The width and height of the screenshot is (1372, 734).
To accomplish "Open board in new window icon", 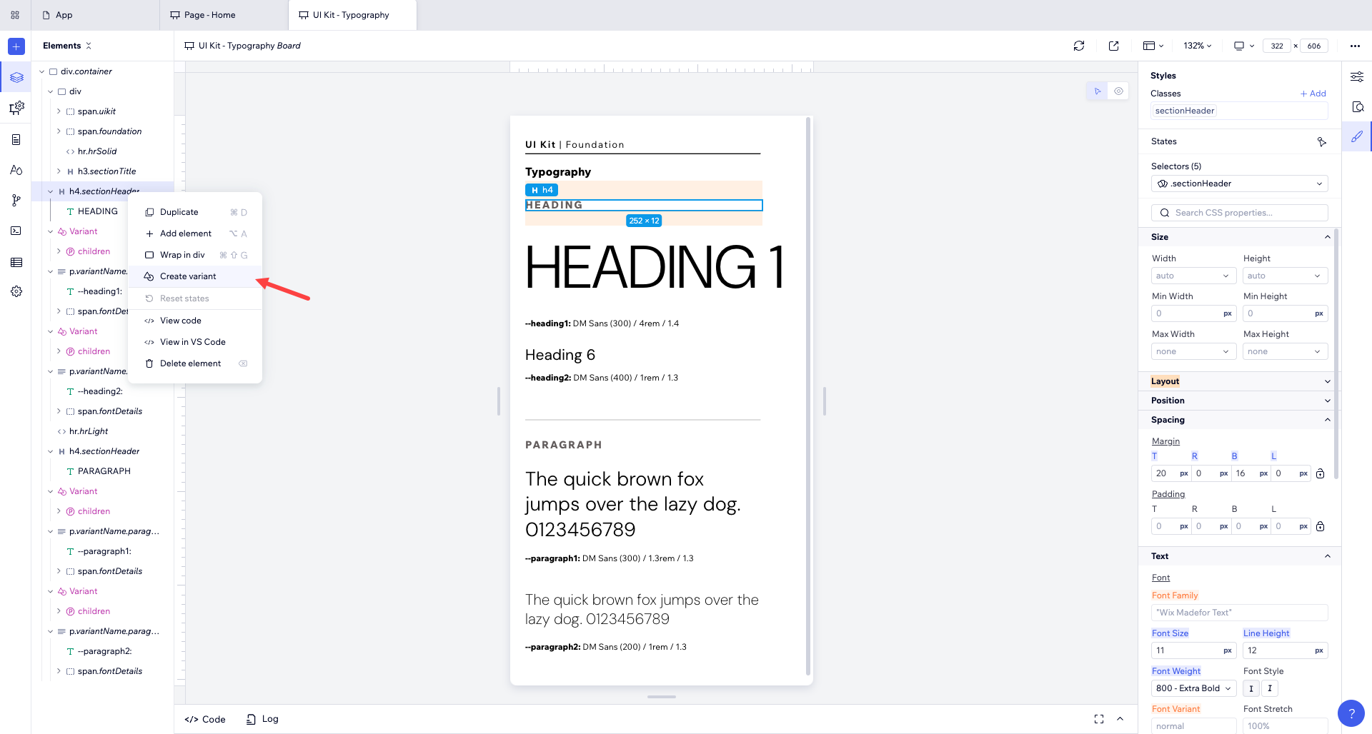I will pyautogui.click(x=1113, y=46).
